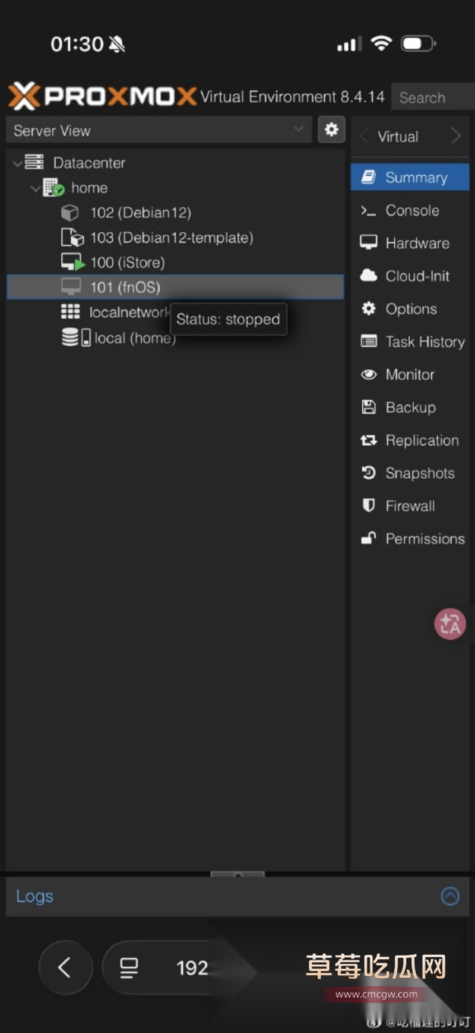
Task: Click into the Search field
Action: 432,97
